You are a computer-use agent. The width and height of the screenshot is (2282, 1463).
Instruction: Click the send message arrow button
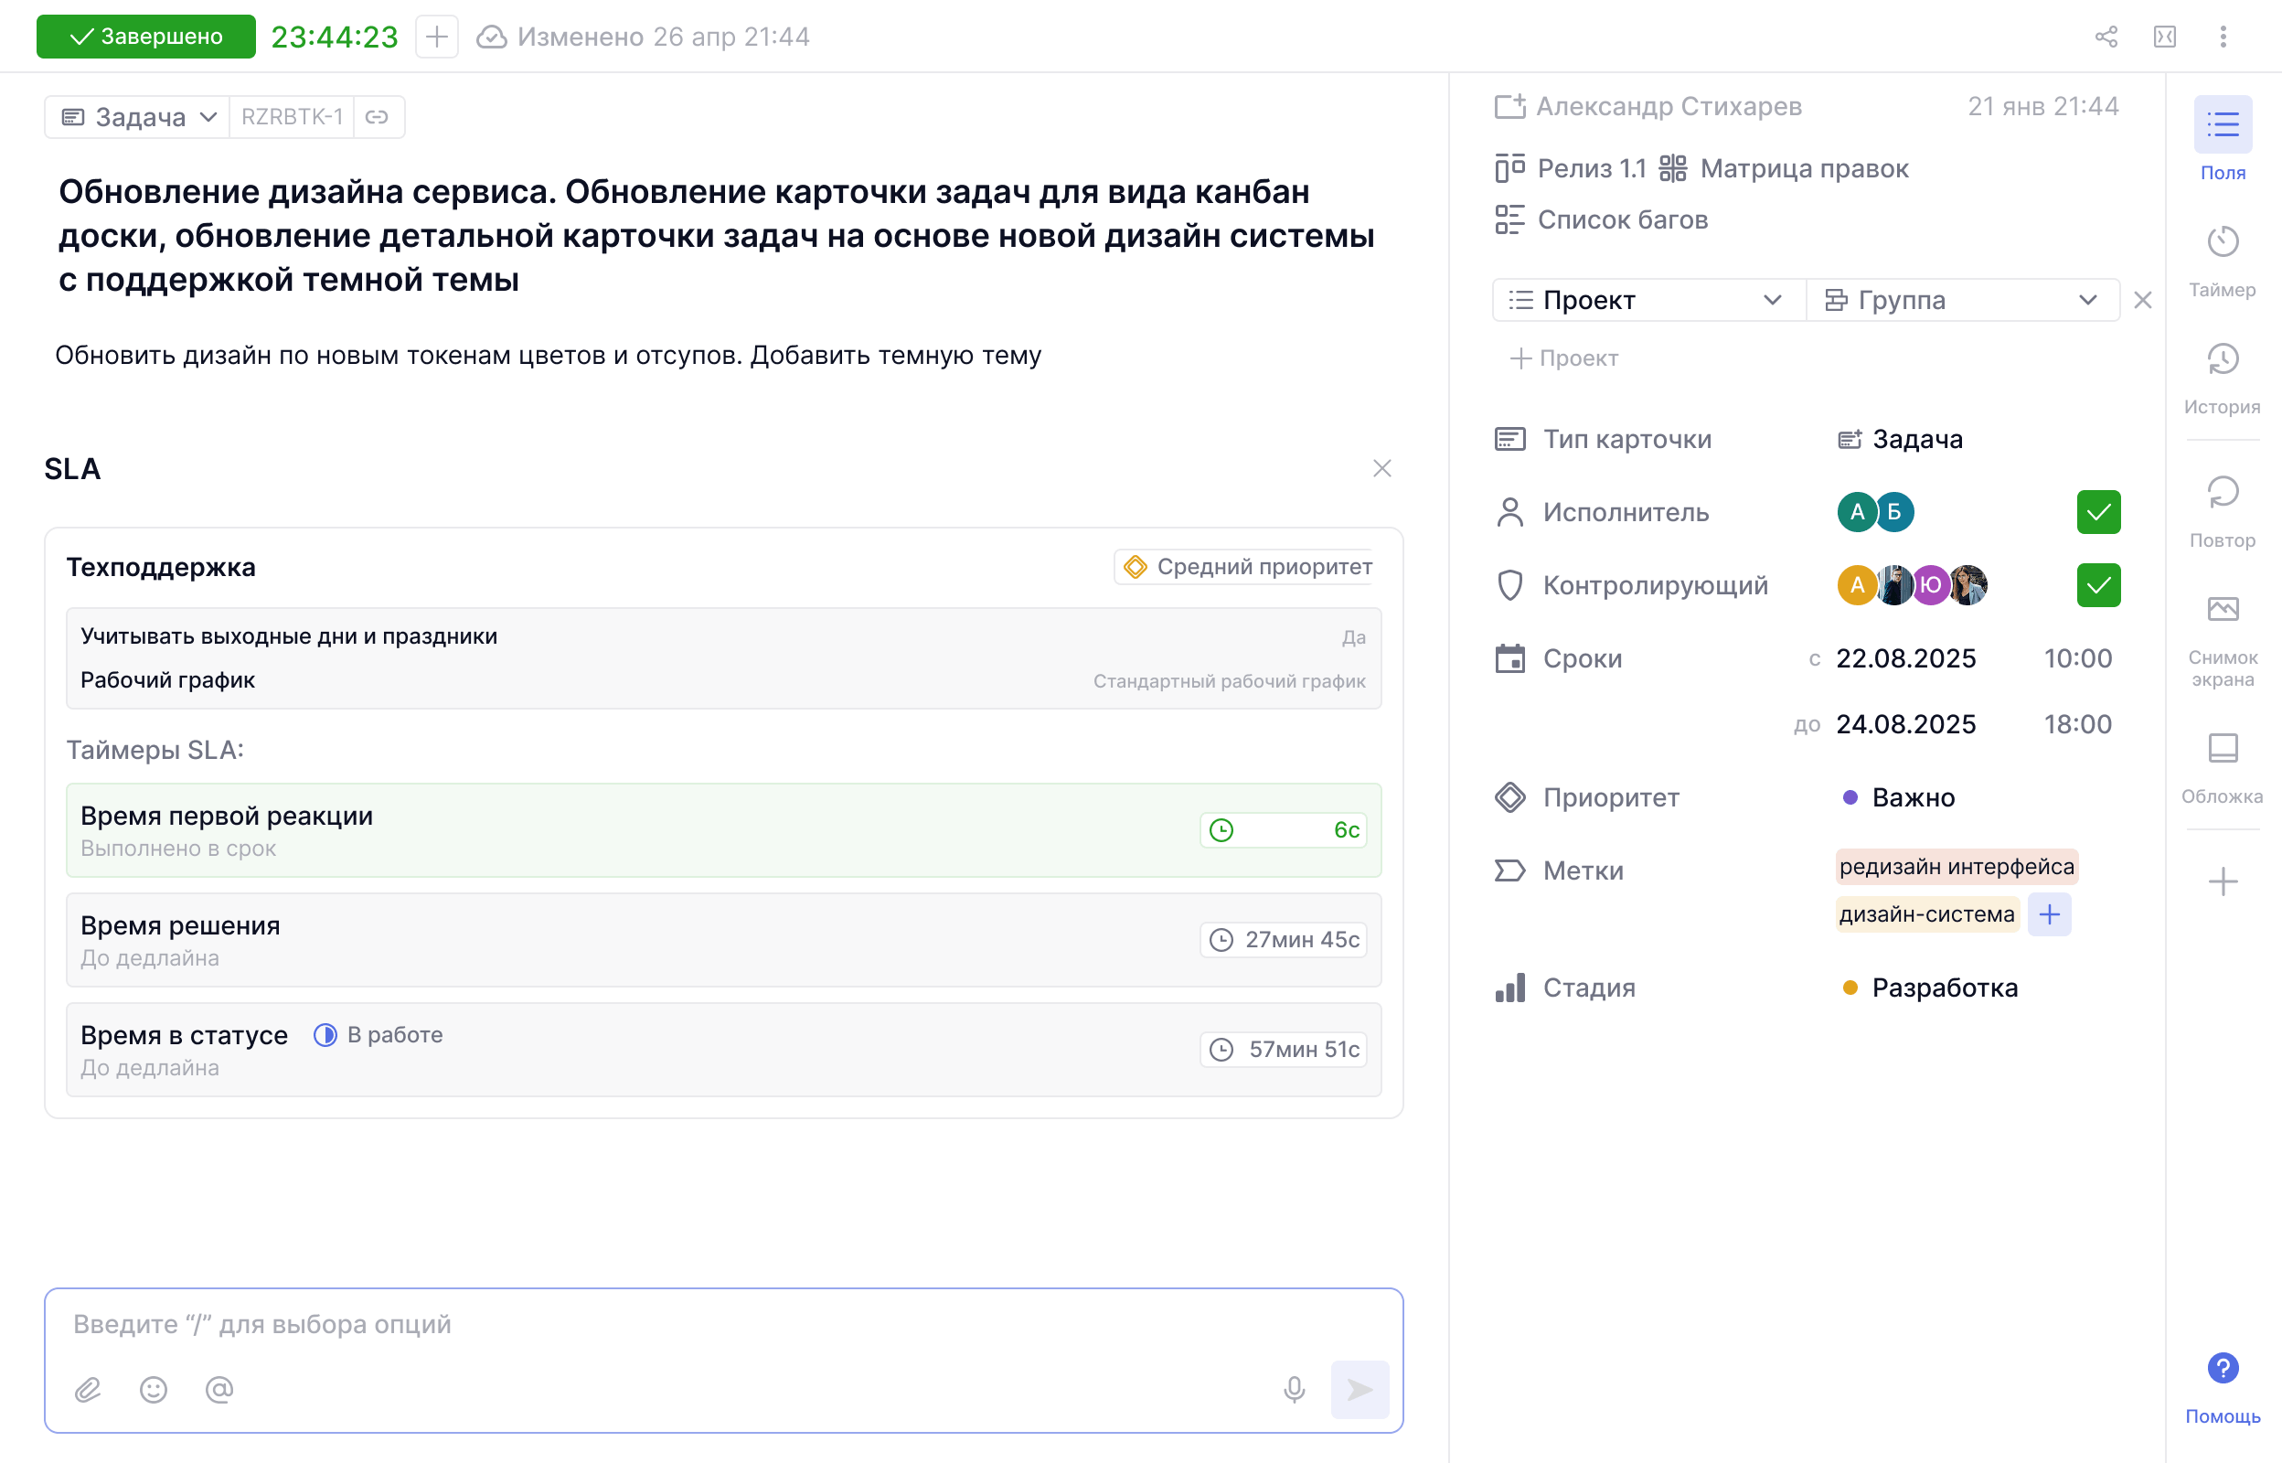point(1360,1390)
